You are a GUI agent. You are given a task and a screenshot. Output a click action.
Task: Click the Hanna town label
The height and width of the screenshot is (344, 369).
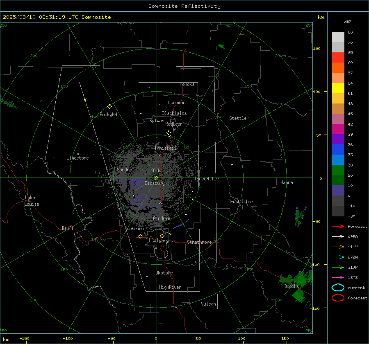287,182
